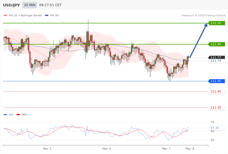Screen dimensions: 228x154
Task: Click the 111.55 blue pivot label
Action: tap(216, 81)
